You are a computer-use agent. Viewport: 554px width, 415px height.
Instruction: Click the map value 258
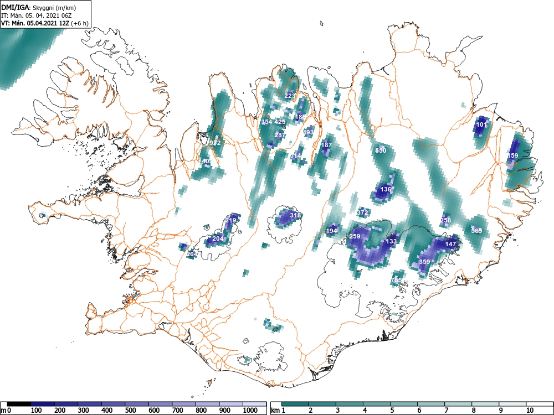point(445,220)
